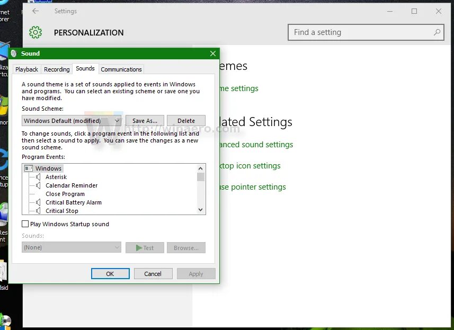
Task: Select the Sounds tab
Action: click(x=85, y=69)
